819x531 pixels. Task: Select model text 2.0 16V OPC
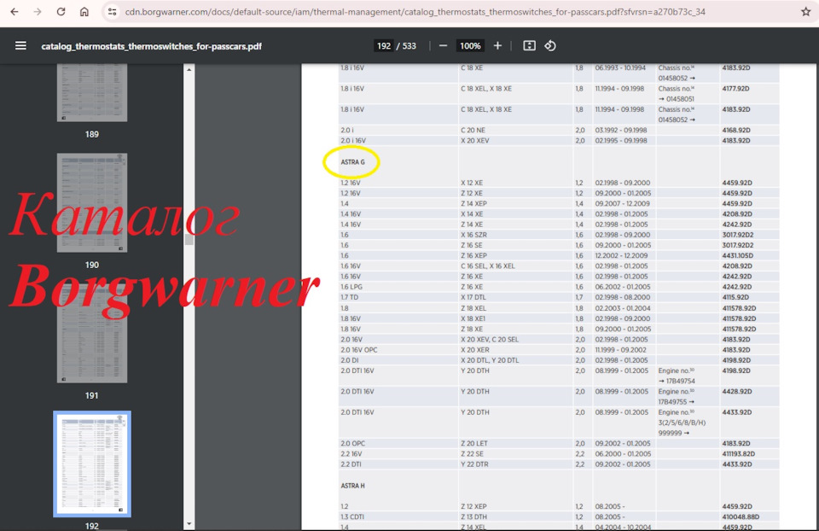point(359,350)
